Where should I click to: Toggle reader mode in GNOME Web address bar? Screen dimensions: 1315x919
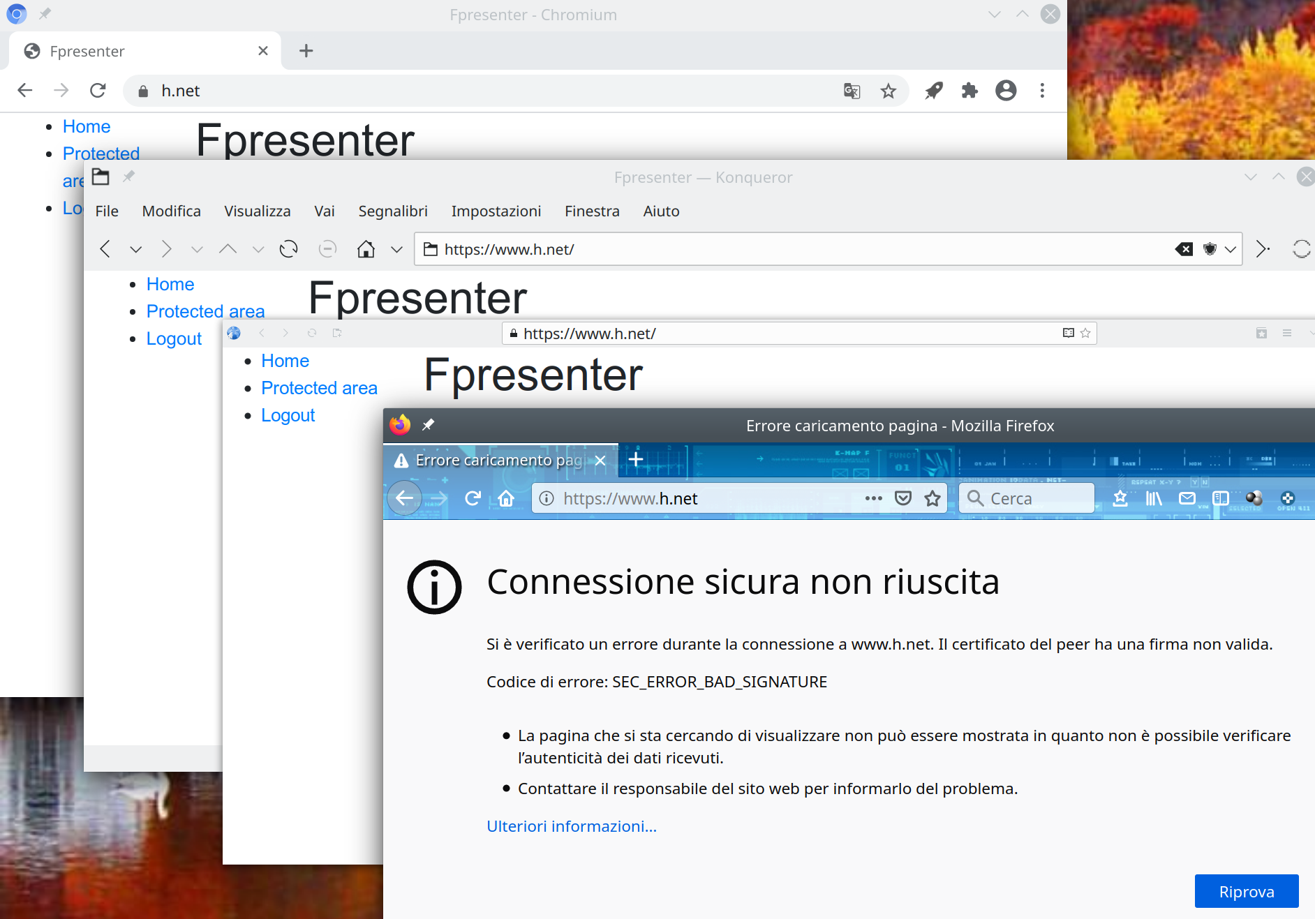point(1068,333)
